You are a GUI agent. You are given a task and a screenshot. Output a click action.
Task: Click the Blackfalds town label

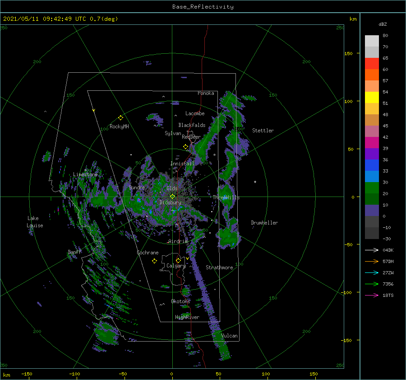click(x=192, y=125)
